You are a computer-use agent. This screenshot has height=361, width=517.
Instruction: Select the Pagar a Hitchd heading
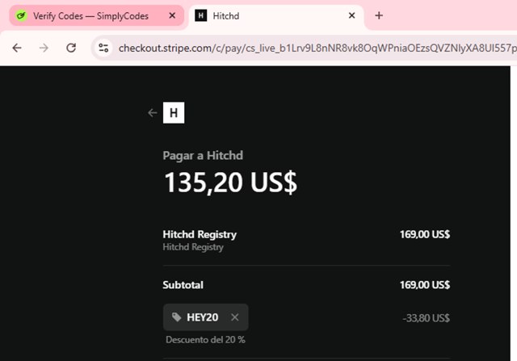tap(203, 155)
